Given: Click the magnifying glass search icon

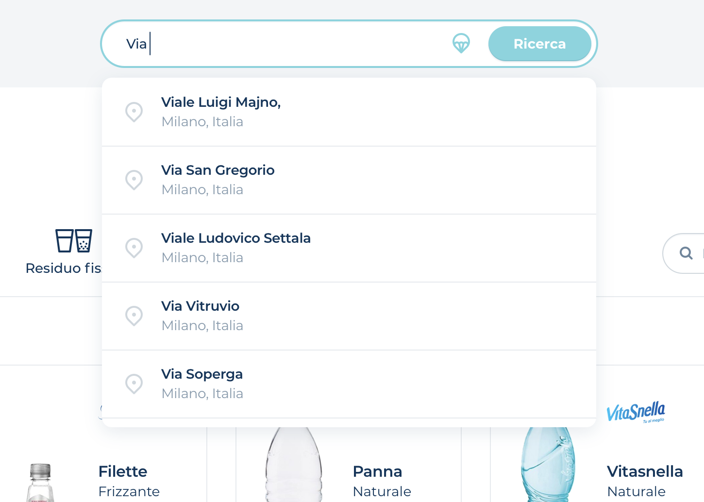Looking at the screenshot, I should (686, 253).
